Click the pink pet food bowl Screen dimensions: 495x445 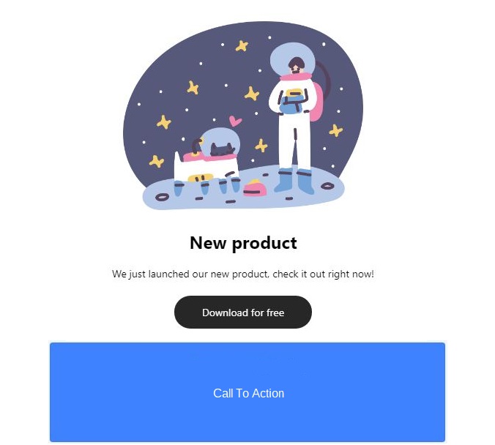[255, 188]
